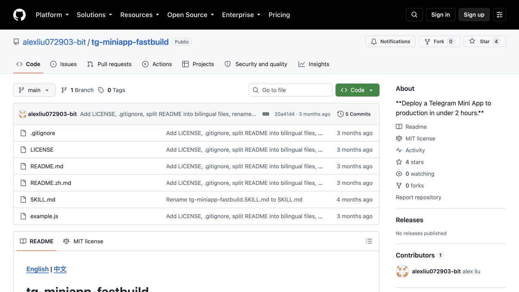Screen dimensions: 519x292
Task: Expand the Enterprise menu
Action: point(241,15)
